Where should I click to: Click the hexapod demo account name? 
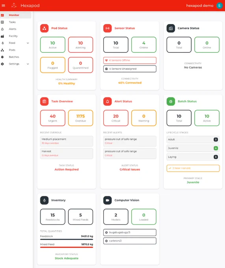(x=200, y=6)
